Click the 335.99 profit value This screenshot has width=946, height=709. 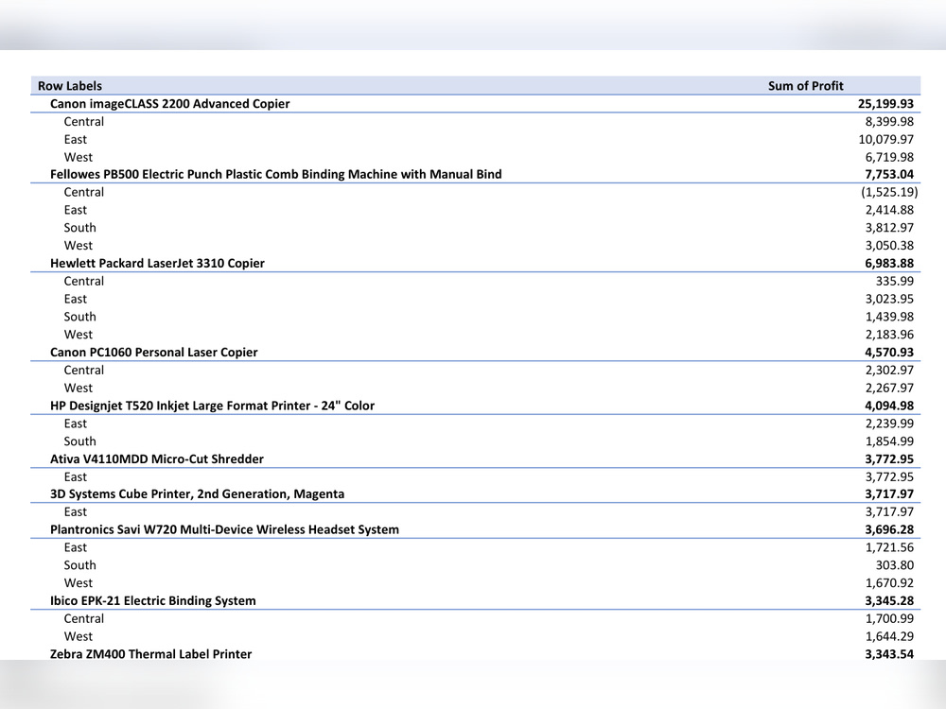click(x=895, y=281)
